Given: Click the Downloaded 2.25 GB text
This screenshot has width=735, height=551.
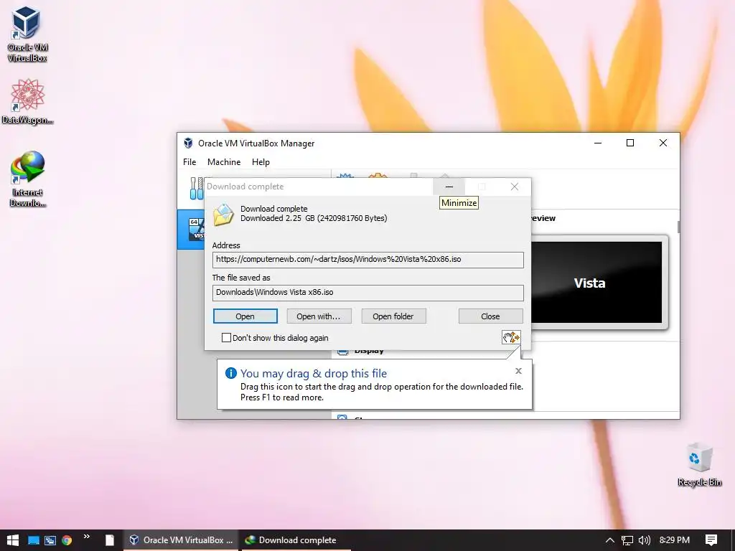Looking at the screenshot, I should tap(314, 218).
